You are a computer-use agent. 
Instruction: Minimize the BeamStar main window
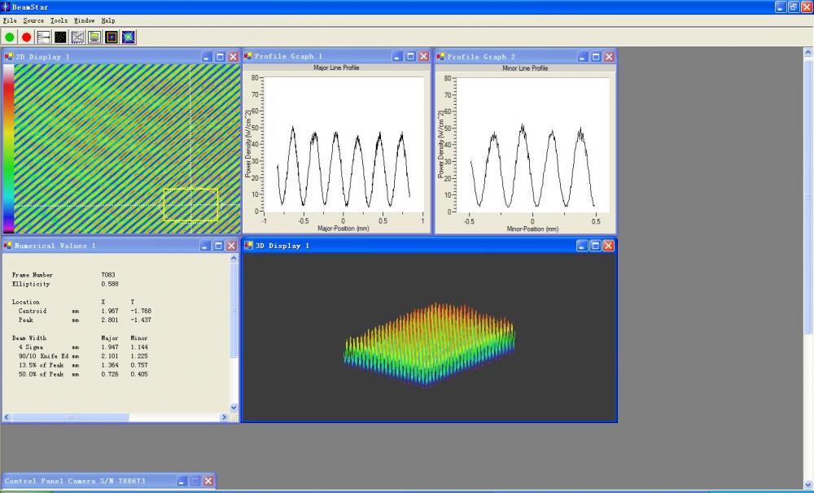[781, 7]
